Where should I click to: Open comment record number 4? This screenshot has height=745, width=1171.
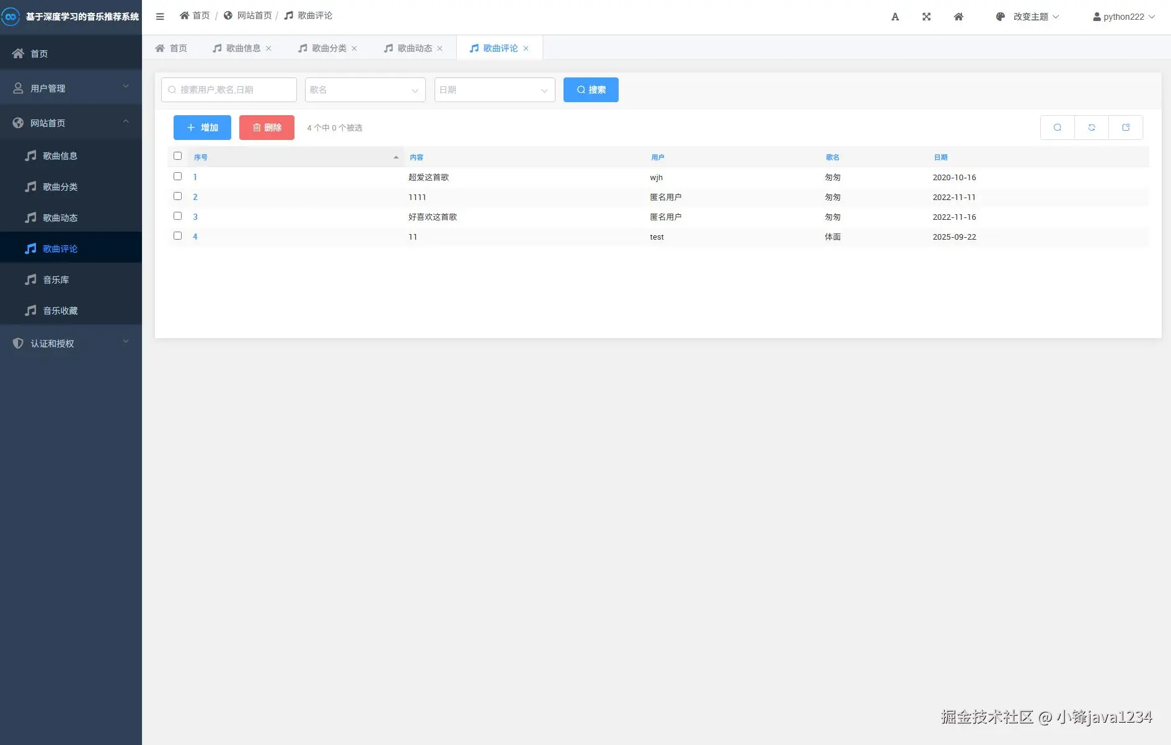pyautogui.click(x=195, y=237)
